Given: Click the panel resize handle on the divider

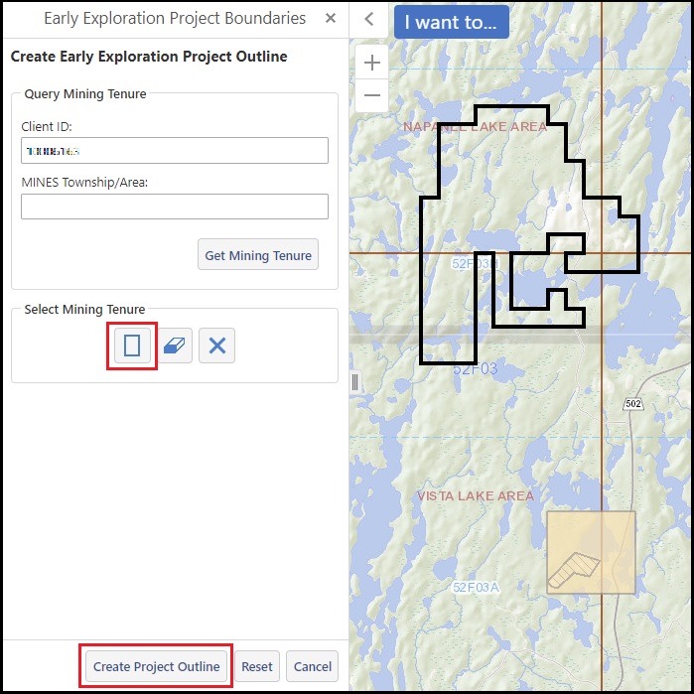Looking at the screenshot, I should click(354, 382).
